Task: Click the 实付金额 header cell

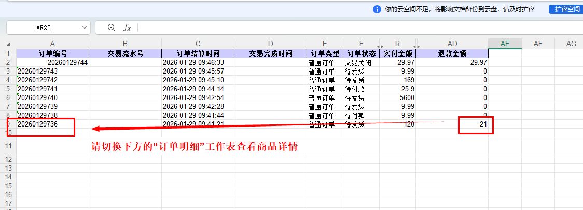Action: pos(398,53)
